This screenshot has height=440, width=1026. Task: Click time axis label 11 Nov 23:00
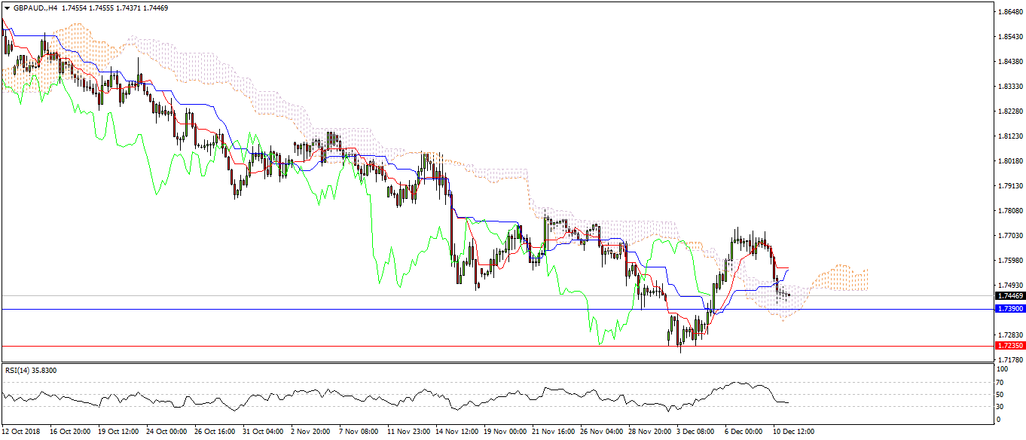(x=408, y=432)
